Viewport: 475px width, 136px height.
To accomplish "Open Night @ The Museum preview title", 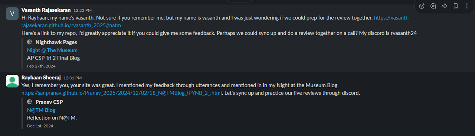I will 52,50.
